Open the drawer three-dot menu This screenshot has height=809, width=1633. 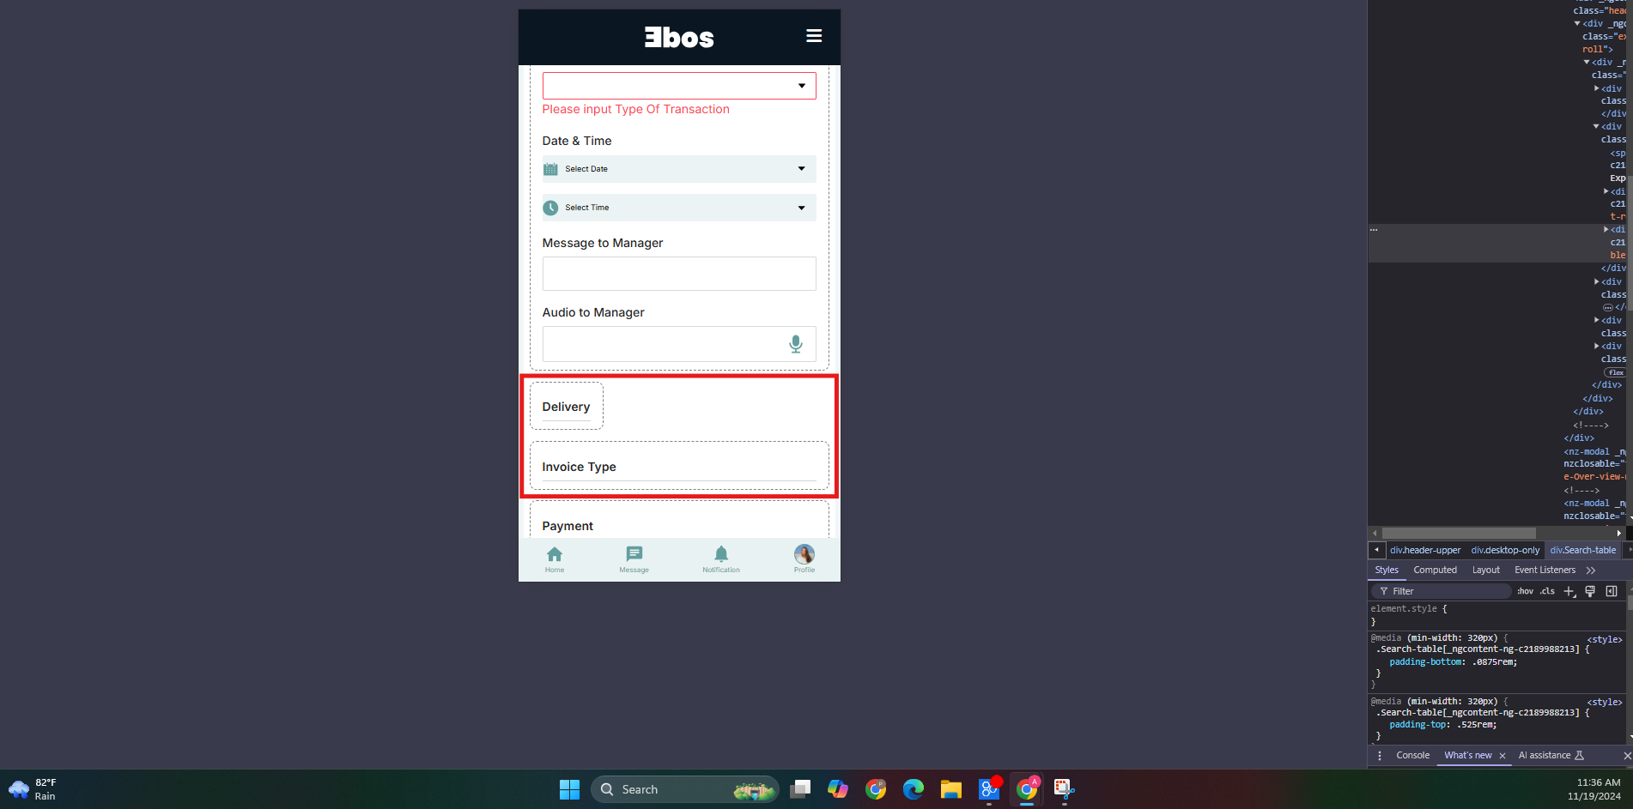coord(1380,756)
